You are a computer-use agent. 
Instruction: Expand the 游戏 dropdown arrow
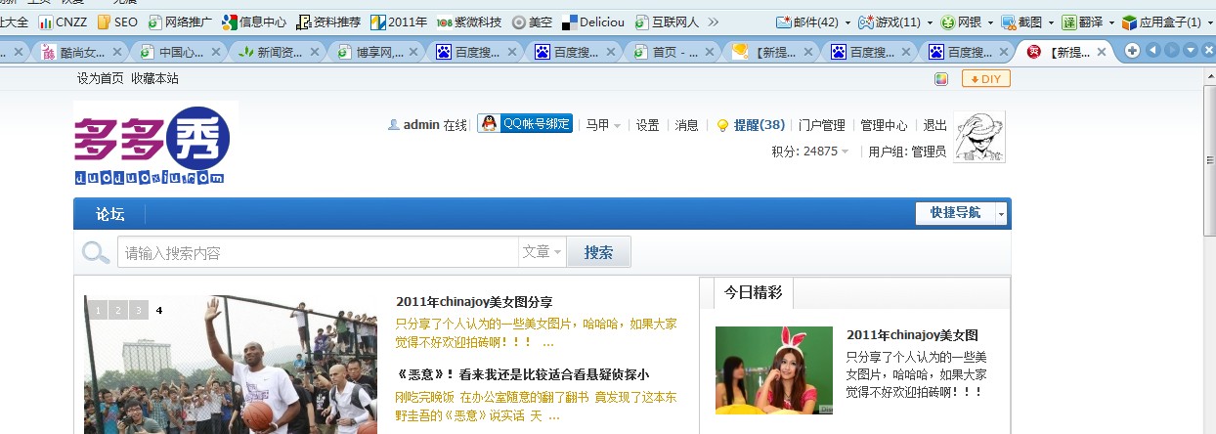[930, 22]
